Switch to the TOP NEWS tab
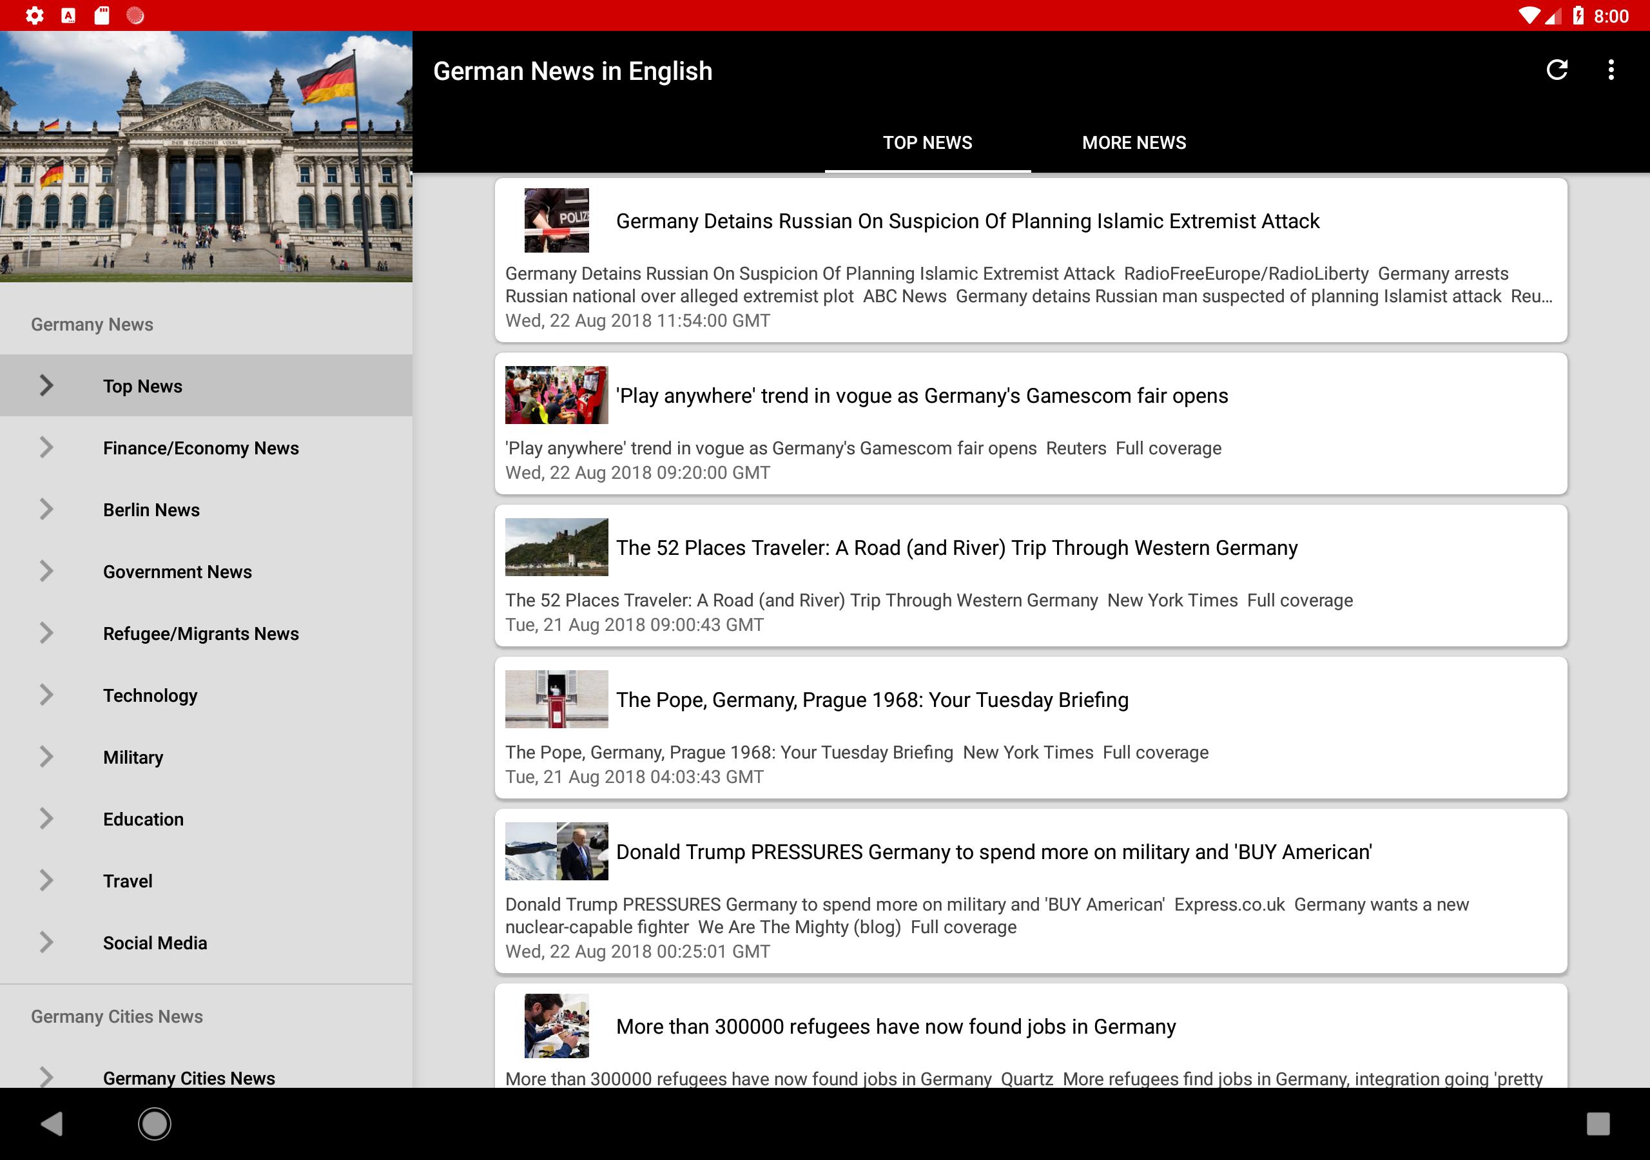1650x1160 pixels. coord(927,142)
